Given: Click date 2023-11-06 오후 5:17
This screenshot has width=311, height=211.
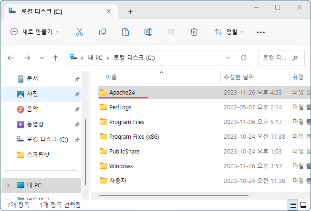Looking at the screenshot, I should [253, 122].
